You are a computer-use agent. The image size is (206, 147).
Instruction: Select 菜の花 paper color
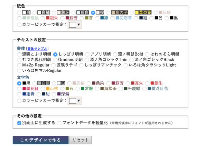[132, 13]
